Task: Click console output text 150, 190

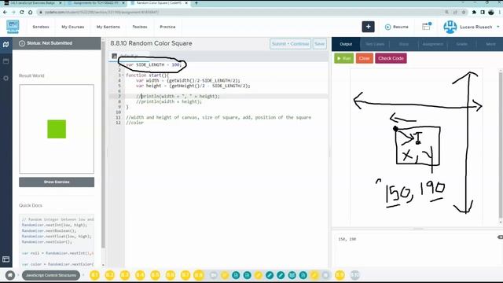Action: 347,239
